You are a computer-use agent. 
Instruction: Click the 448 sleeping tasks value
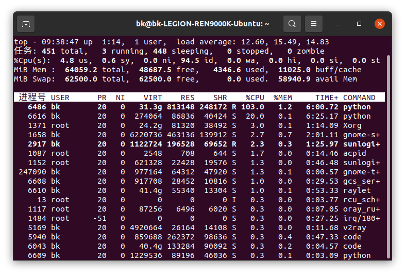coord(160,51)
